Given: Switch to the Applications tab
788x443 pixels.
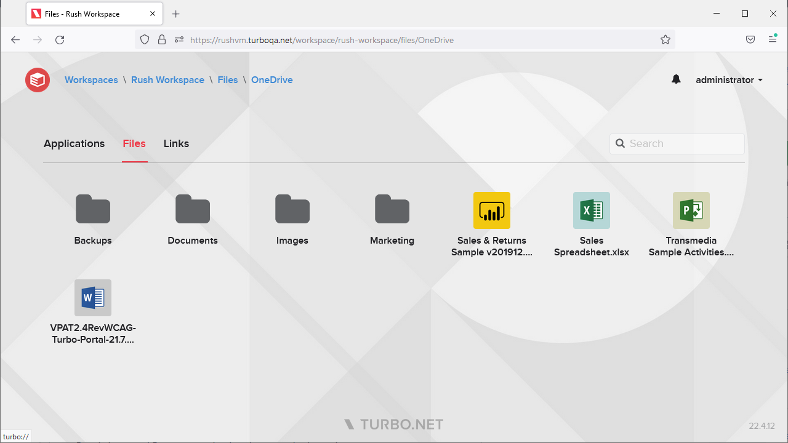Looking at the screenshot, I should tap(74, 143).
